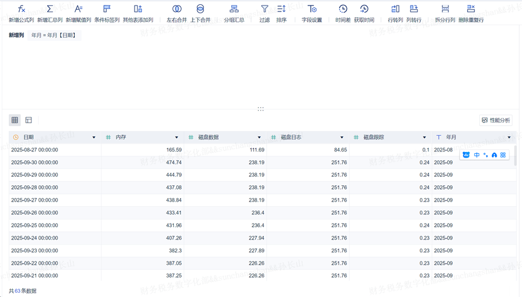Viewport: 522px width, 297px height.
Task: Click the 性能分析 button
Action: (495, 120)
